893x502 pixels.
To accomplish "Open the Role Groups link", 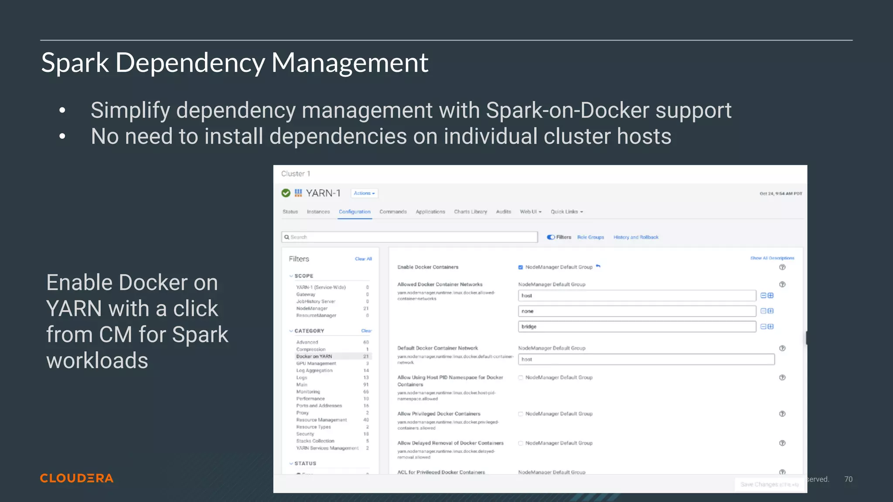I will pyautogui.click(x=590, y=237).
